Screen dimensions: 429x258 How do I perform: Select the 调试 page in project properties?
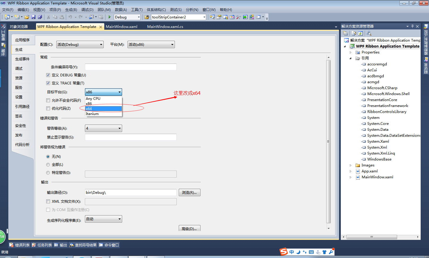(19, 69)
